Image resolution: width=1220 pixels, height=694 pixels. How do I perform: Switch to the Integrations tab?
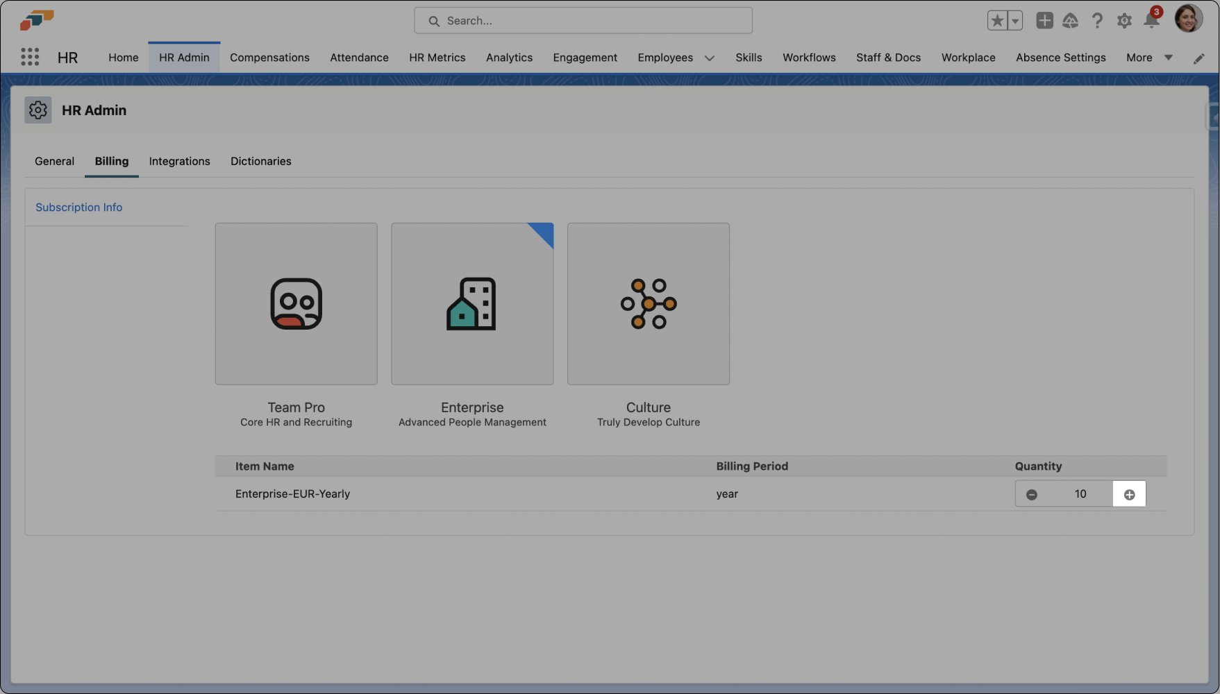[179, 161]
